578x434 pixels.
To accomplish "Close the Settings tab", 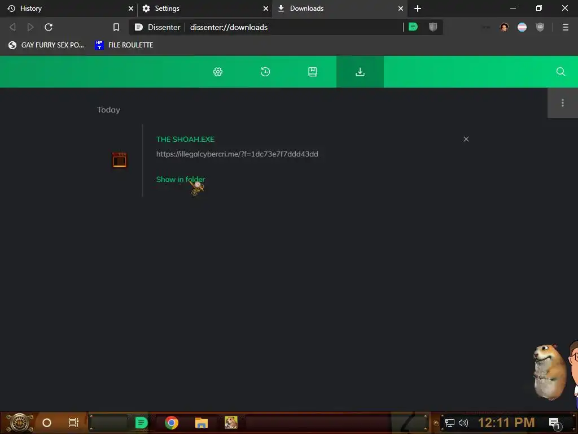I will point(265,8).
